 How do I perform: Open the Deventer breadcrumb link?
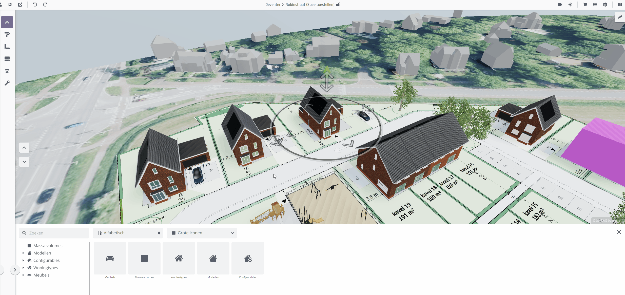[273, 4]
